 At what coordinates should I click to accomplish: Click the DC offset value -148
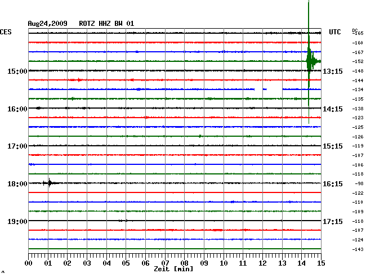358,71
